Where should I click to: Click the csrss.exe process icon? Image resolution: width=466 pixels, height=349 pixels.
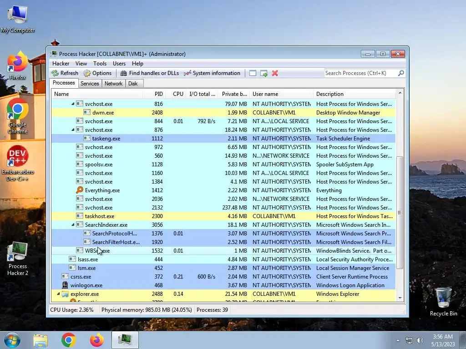click(x=65, y=276)
